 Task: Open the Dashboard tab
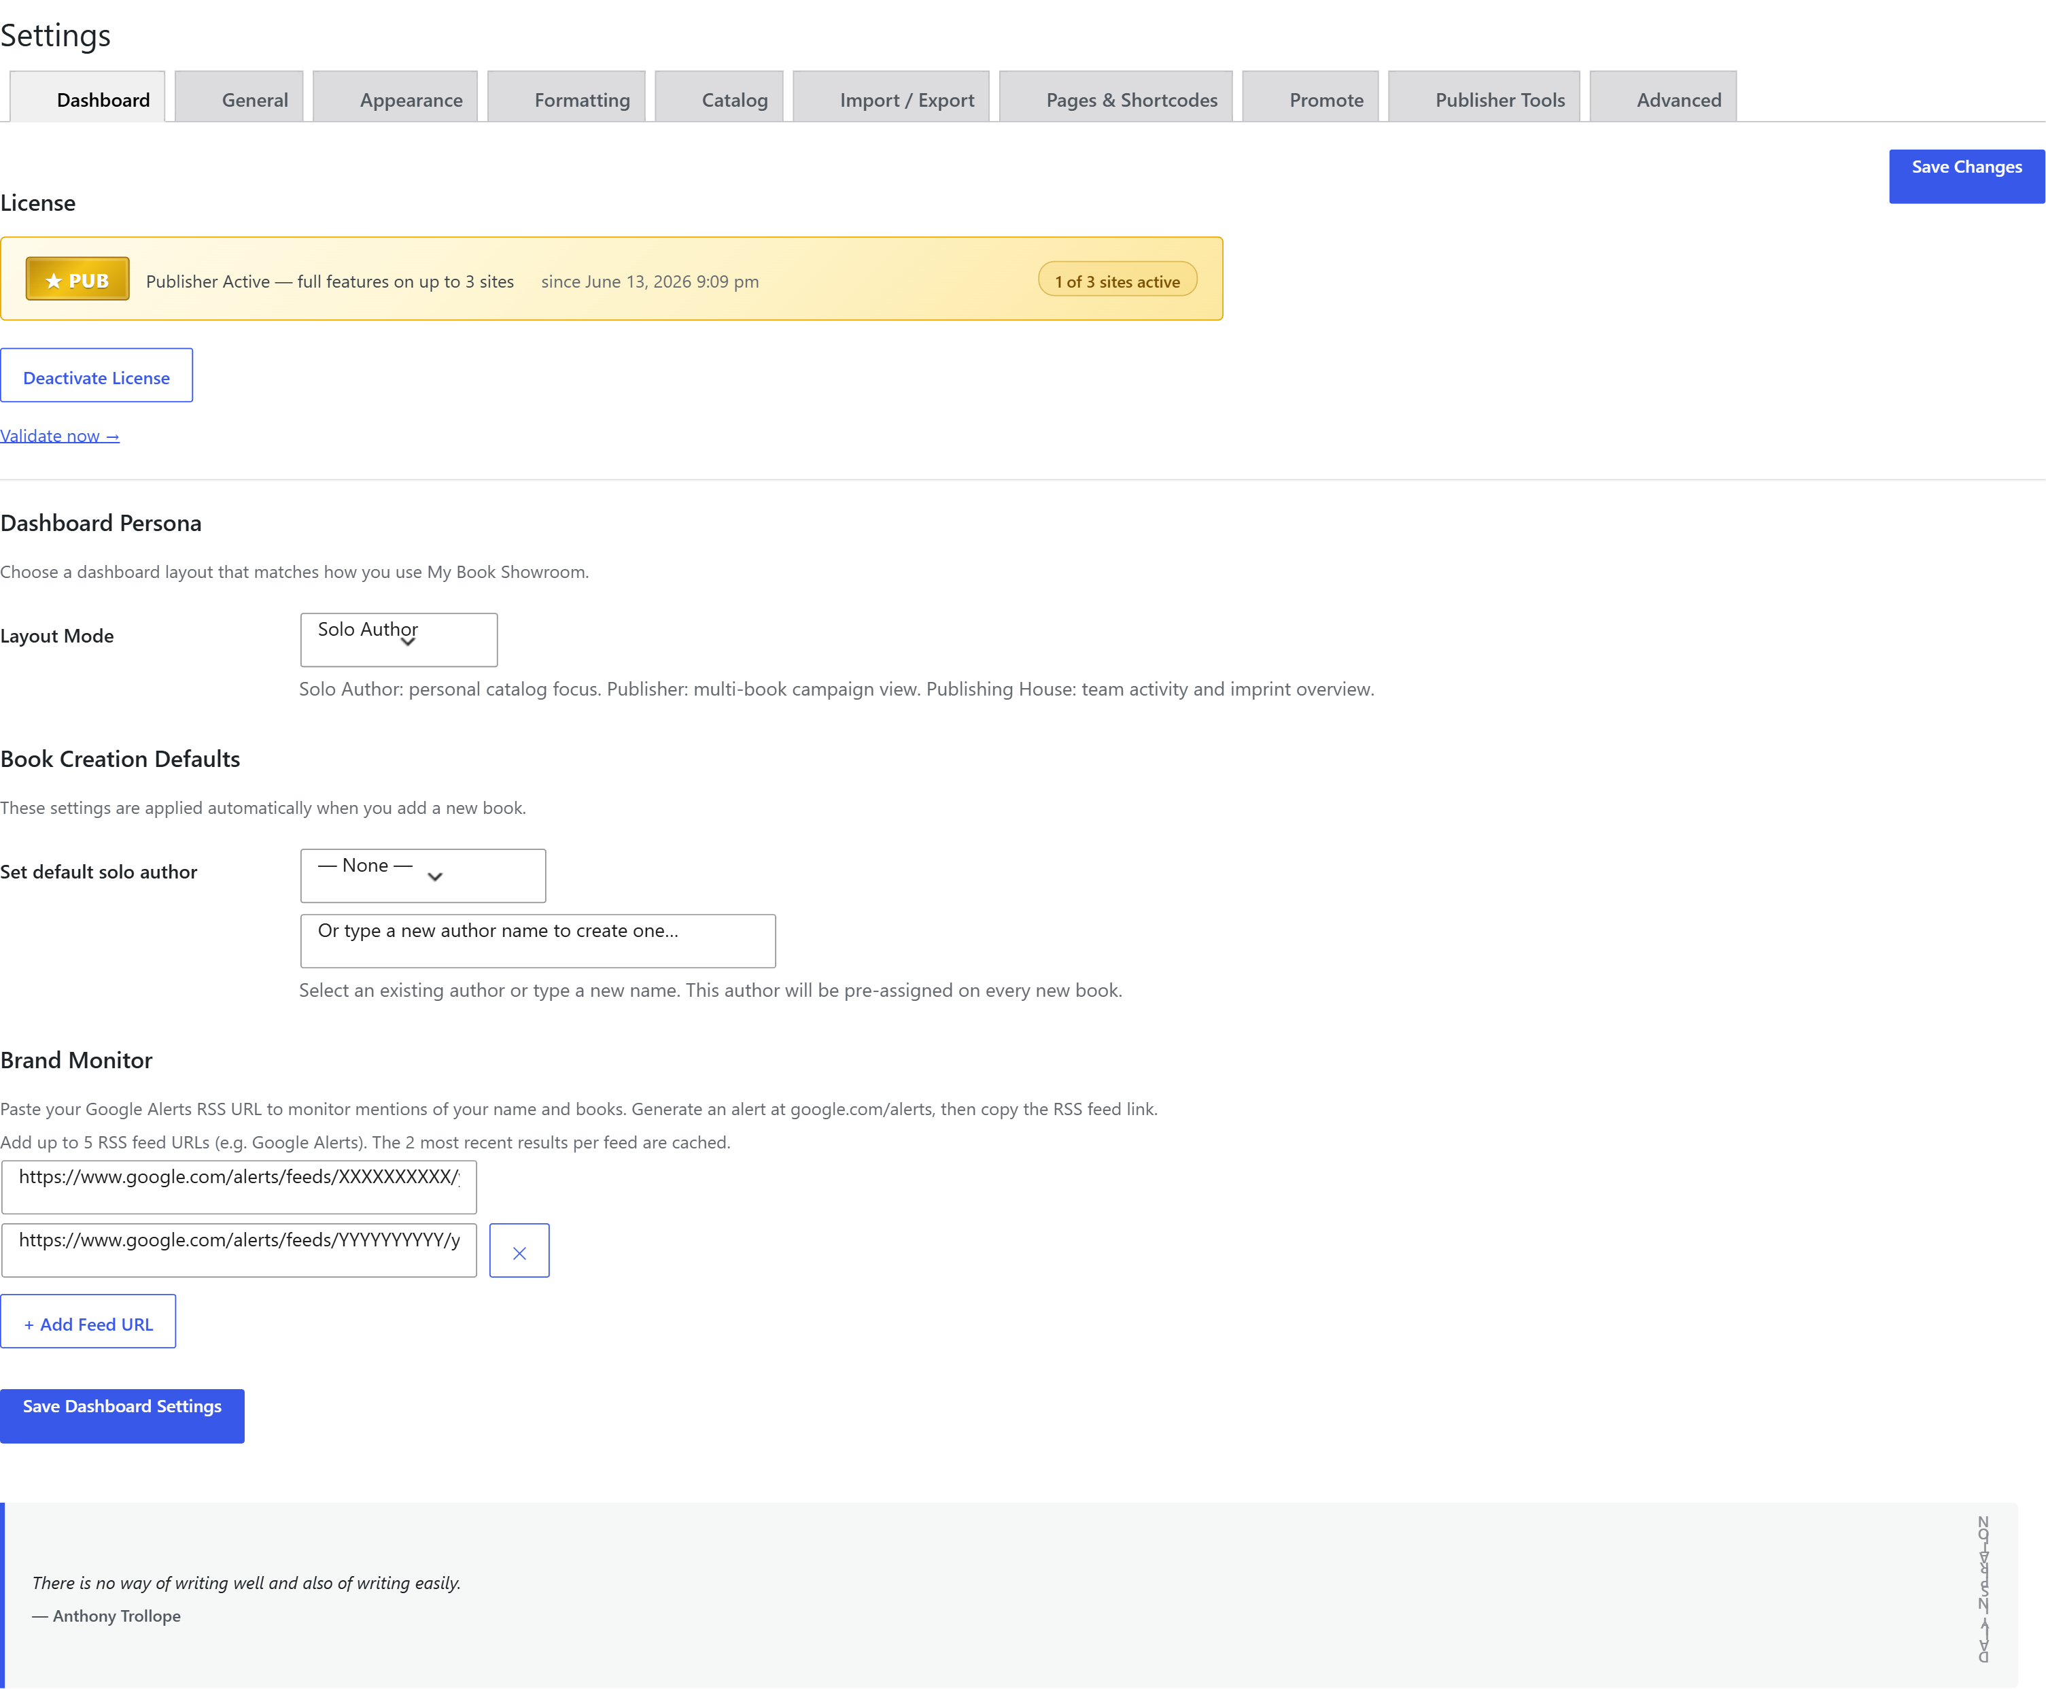(x=88, y=97)
